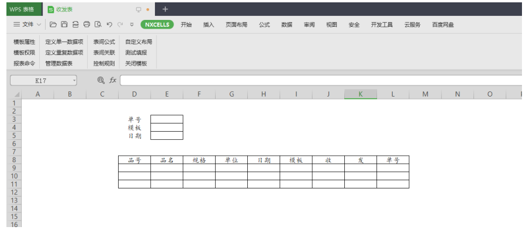Viewport: 529px width, 230px height.
Task: Click 定义重复数据项 in the ribbon
Action: tap(64, 53)
